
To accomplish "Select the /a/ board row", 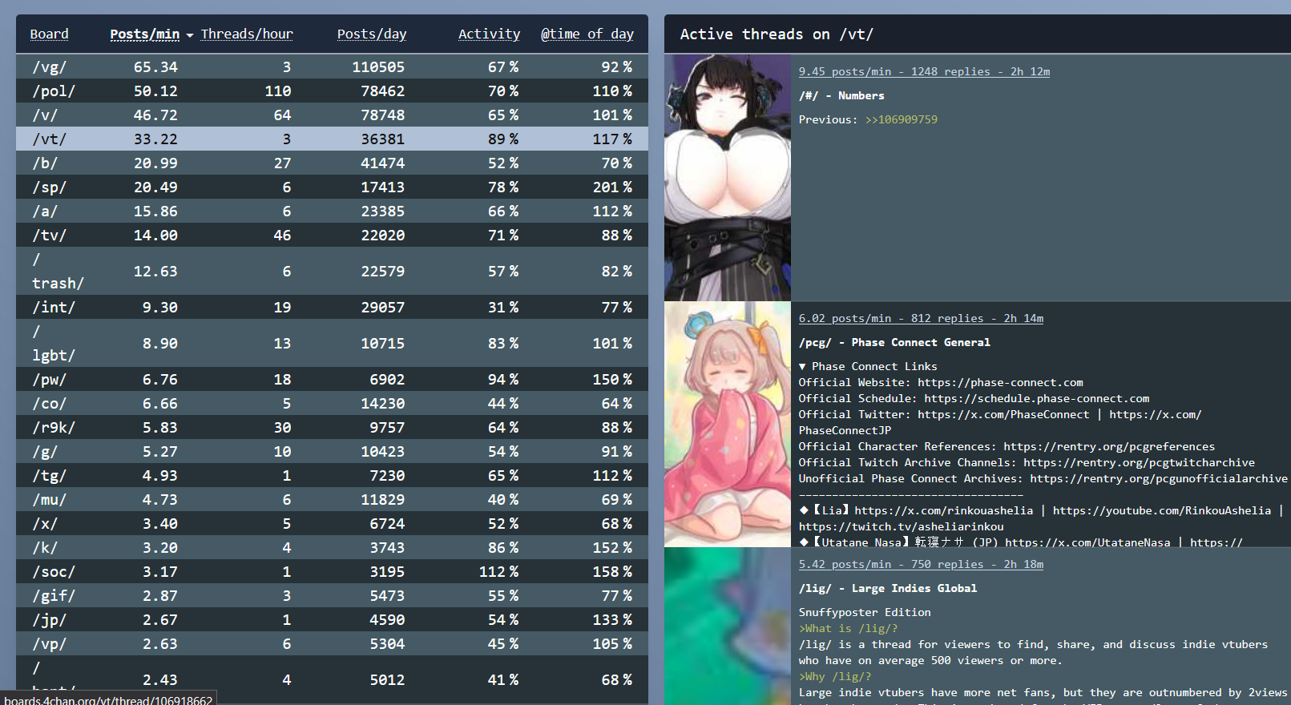I will tap(332, 211).
